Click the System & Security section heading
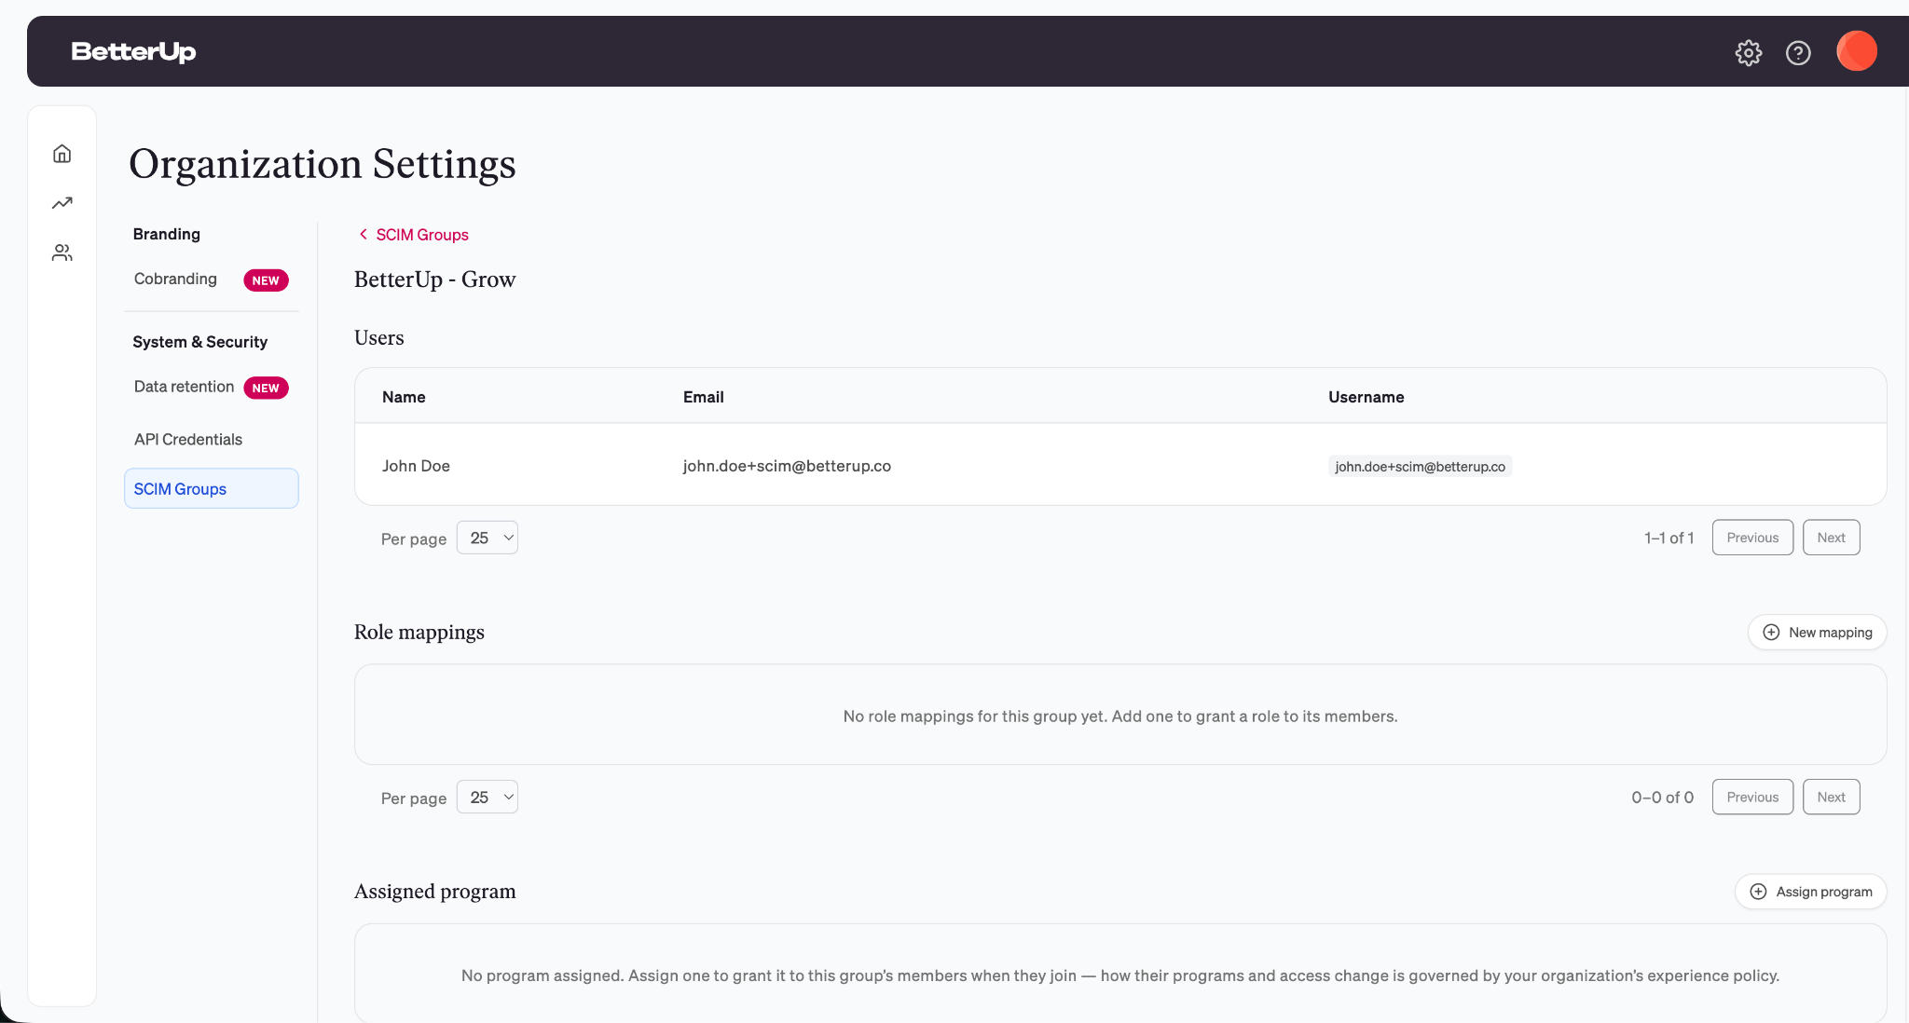This screenshot has width=1909, height=1023. 199,342
